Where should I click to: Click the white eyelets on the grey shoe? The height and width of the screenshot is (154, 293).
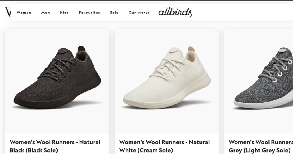(282, 71)
